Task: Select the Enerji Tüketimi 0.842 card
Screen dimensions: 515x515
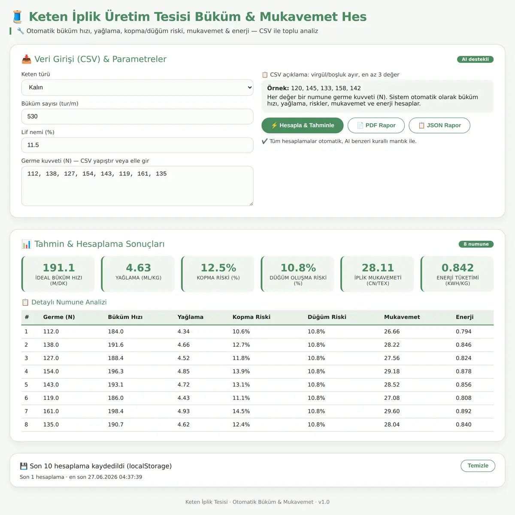Action: coord(457,274)
